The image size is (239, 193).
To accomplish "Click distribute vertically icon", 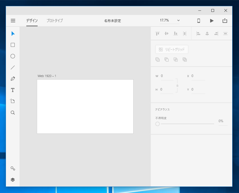I will [225, 33].
